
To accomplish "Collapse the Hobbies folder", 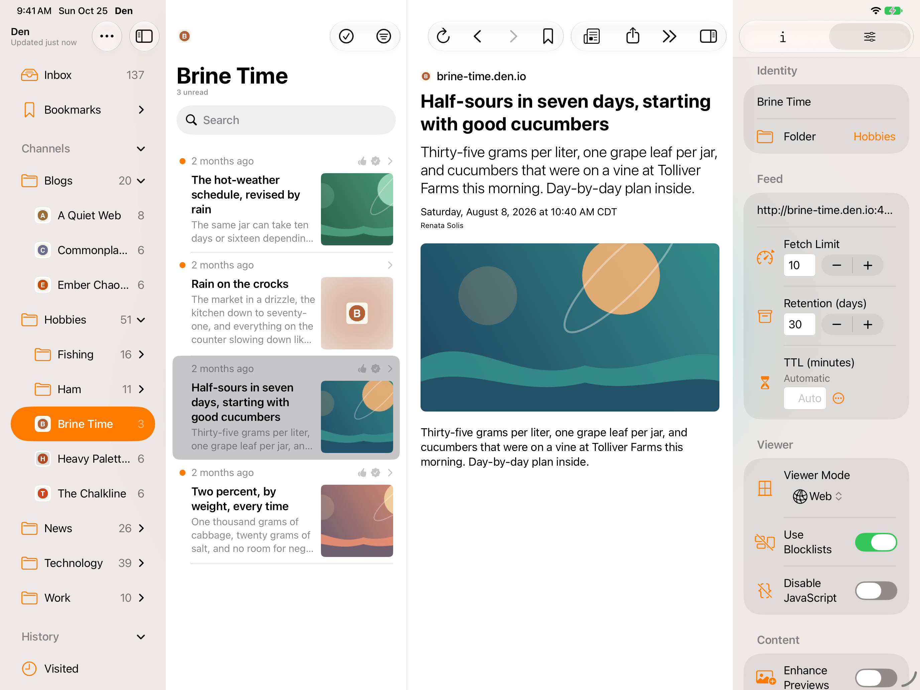I will pos(141,319).
